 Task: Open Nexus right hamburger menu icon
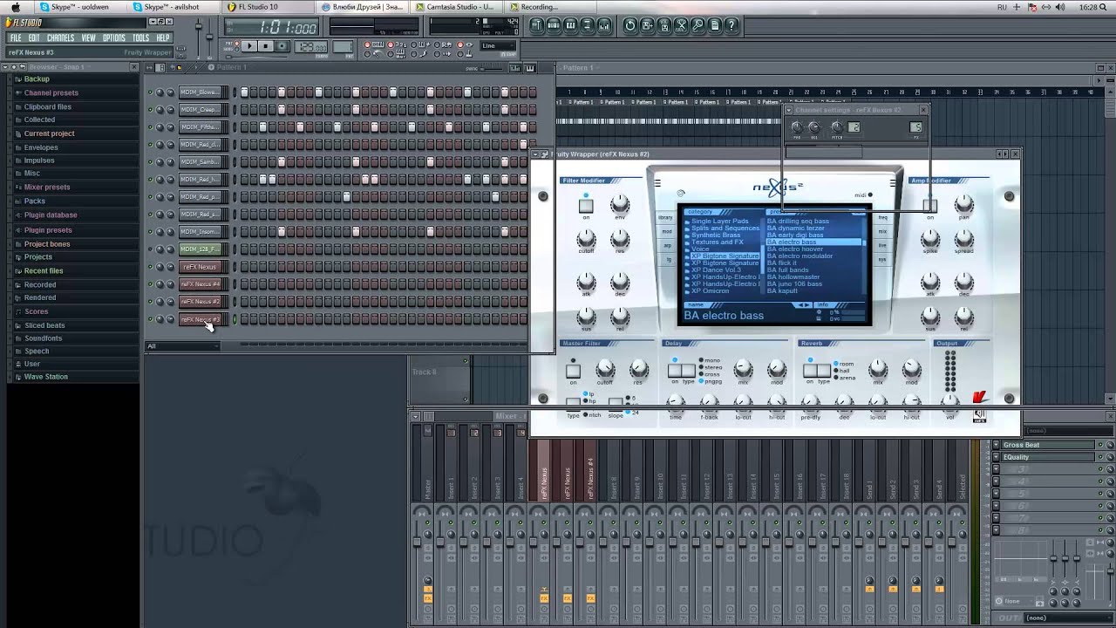click(893, 183)
